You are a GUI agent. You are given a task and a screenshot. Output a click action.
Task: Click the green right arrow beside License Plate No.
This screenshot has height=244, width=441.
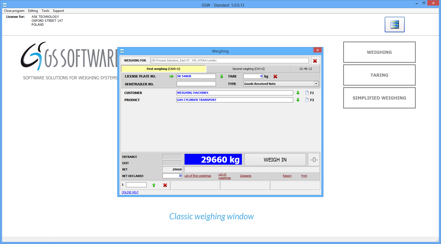[x=171, y=76]
